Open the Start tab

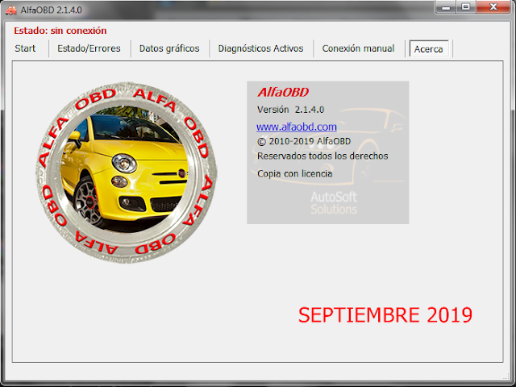[25, 48]
